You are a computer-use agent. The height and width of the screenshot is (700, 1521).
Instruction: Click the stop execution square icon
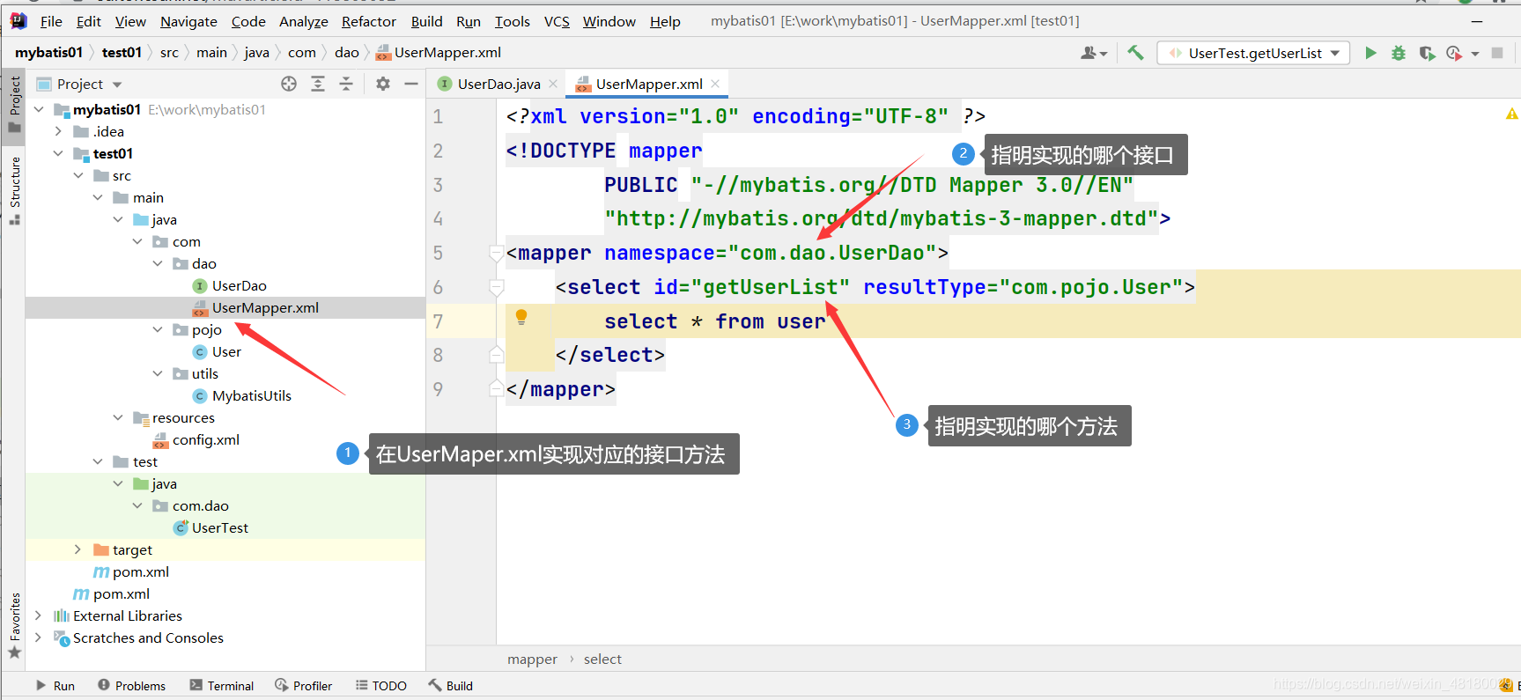click(x=1497, y=53)
